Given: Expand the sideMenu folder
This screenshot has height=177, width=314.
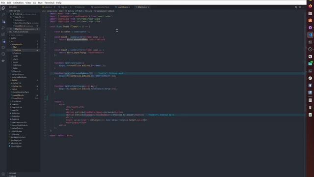Looking at the screenshot, I should click(17, 65).
